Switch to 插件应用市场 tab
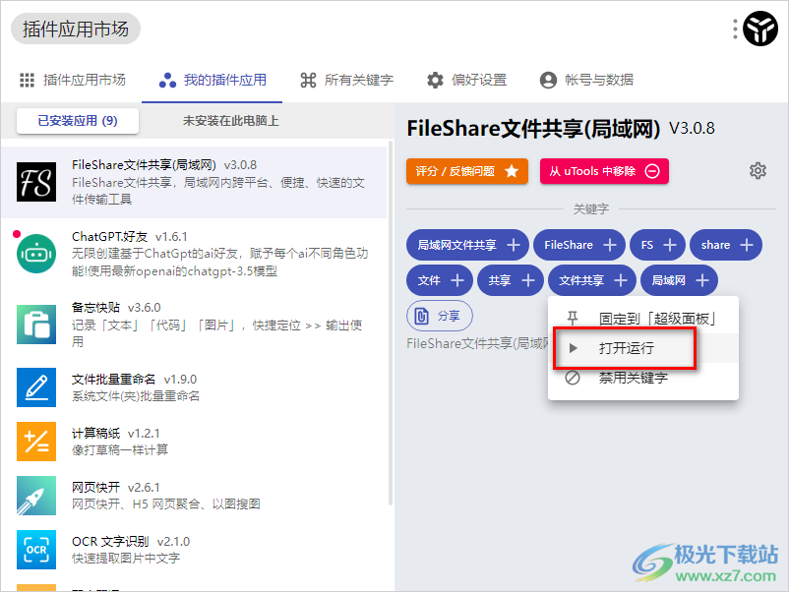Viewport: 789px width, 592px height. [73, 80]
